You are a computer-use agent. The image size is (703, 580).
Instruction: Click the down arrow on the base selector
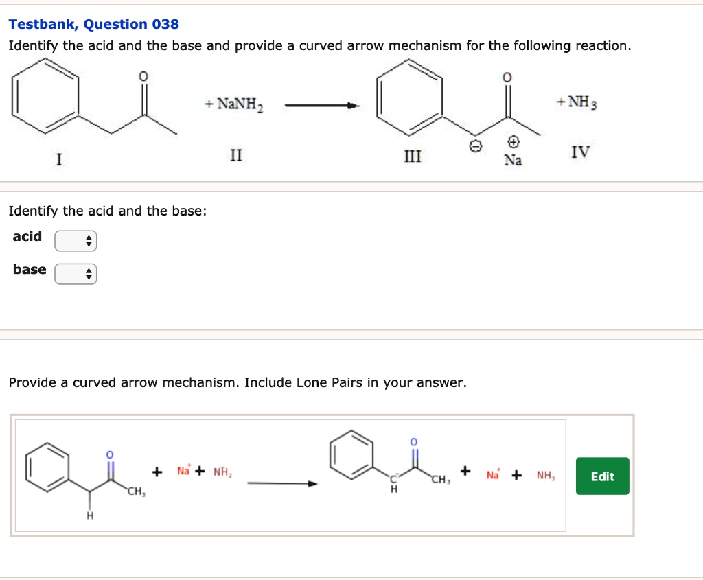(x=89, y=277)
